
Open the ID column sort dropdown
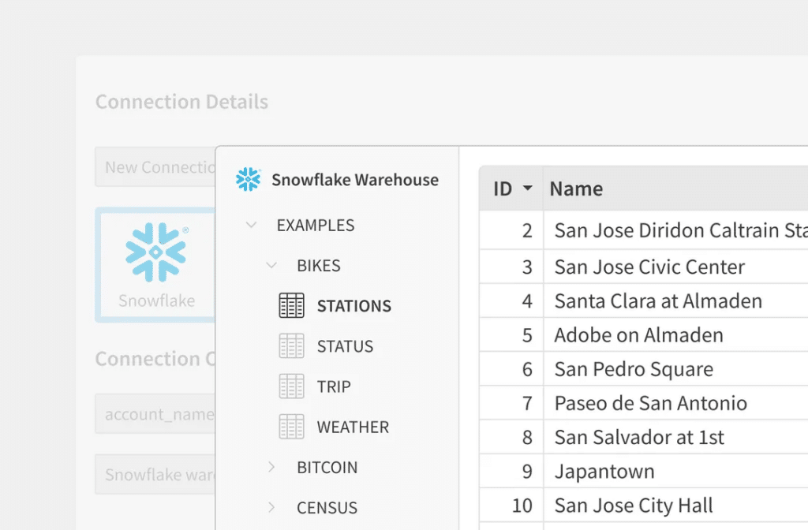click(x=527, y=188)
